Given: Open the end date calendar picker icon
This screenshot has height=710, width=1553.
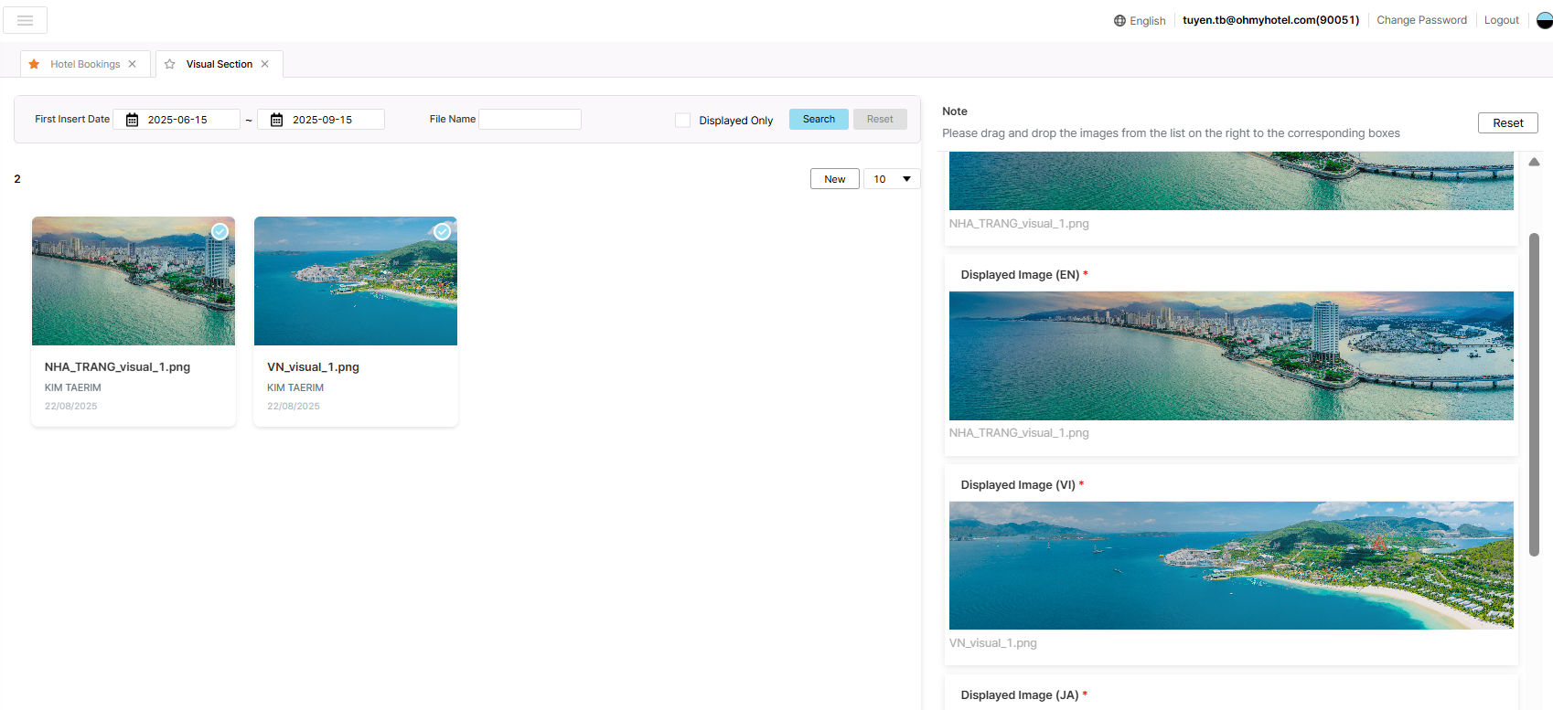Looking at the screenshot, I should 276,120.
